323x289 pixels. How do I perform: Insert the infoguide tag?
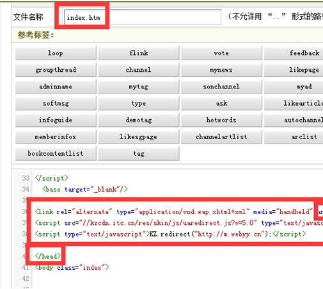pyautogui.click(x=56, y=120)
